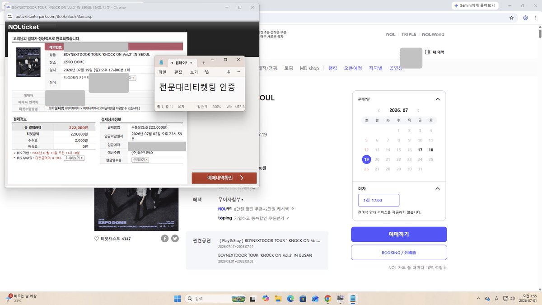The width and height of the screenshot is (542, 305).
Task: Open the 오픈예정 navigation tab
Action: pyautogui.click(x=353, y=68)
